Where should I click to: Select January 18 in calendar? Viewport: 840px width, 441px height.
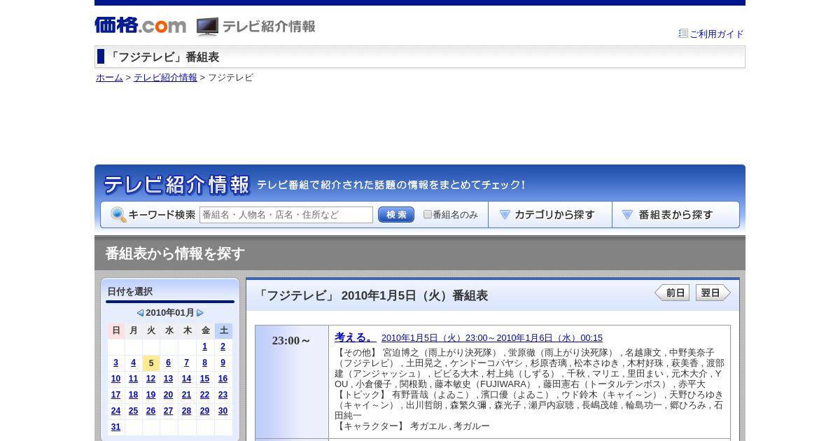point(134,395)
